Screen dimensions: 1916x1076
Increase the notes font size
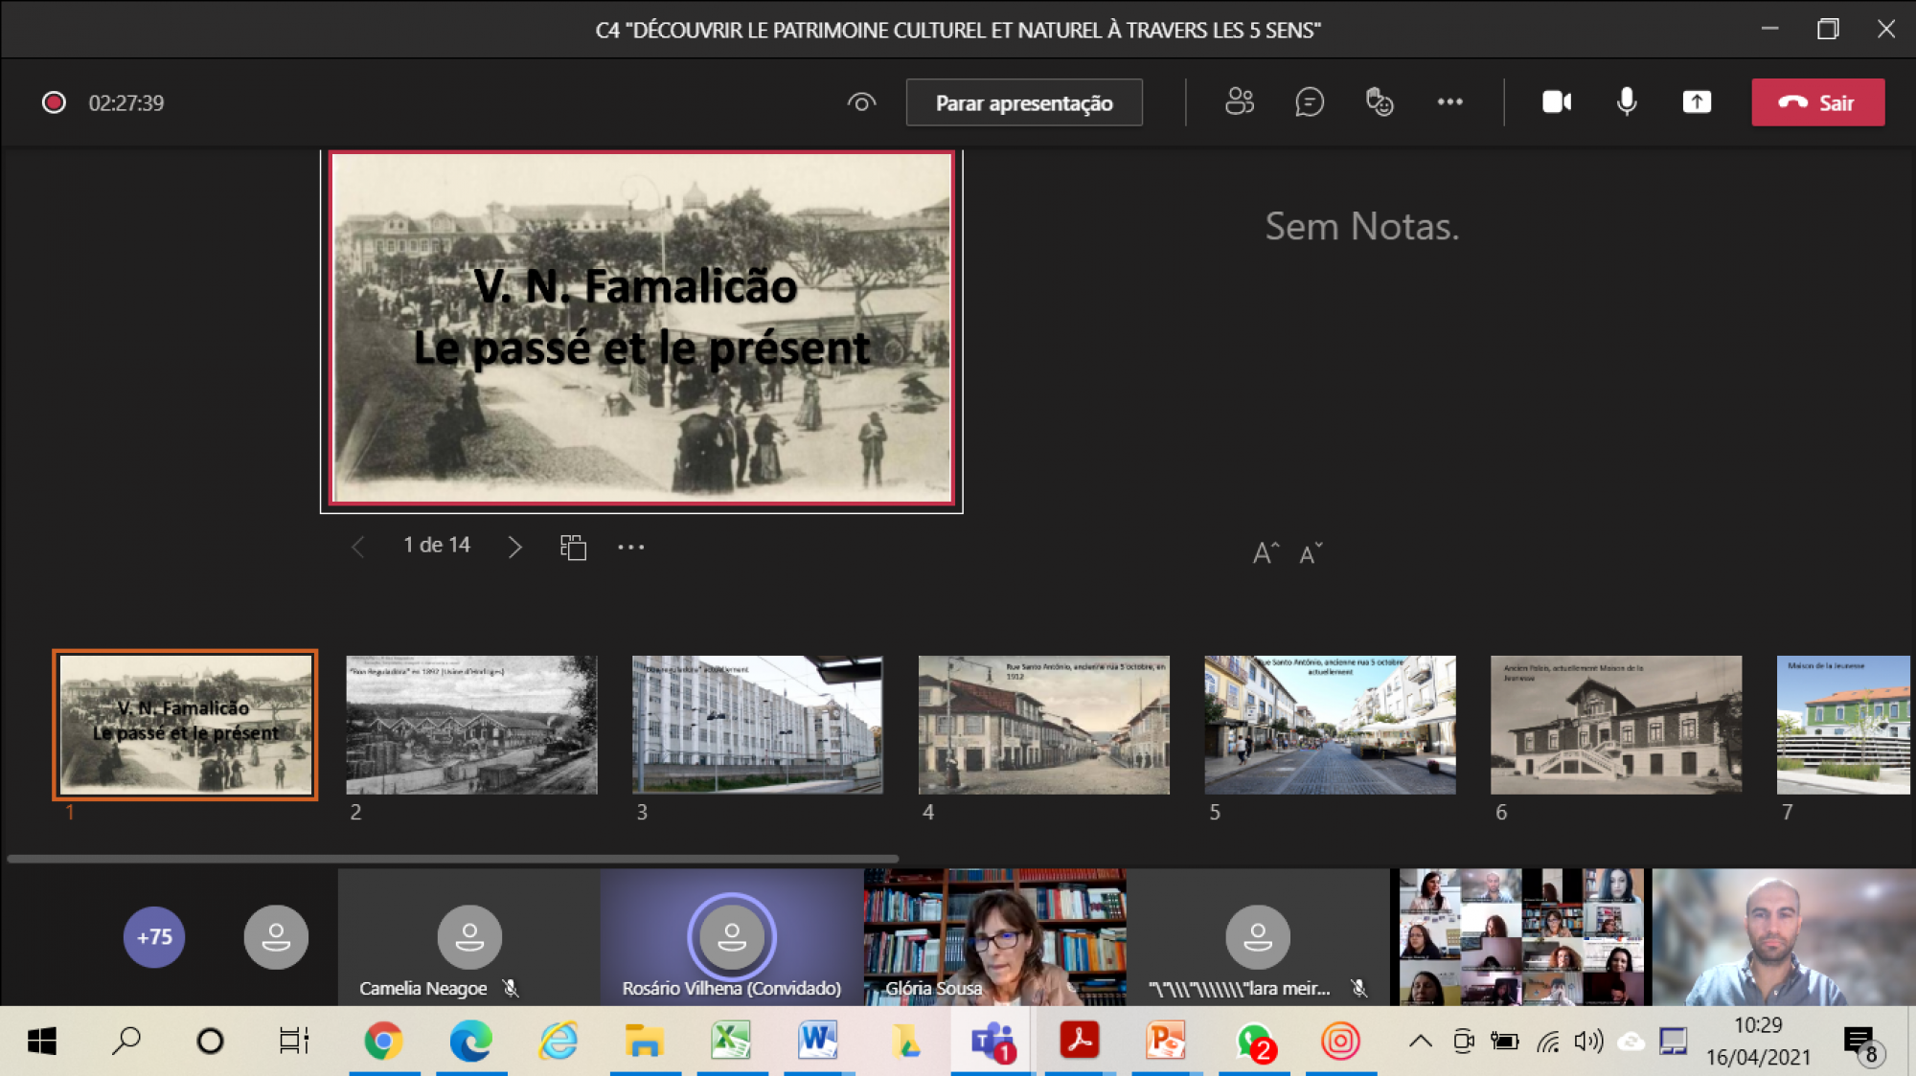pos(1266,552)
